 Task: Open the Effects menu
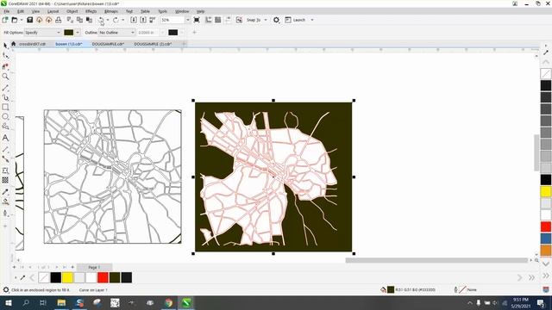(91, 11)
